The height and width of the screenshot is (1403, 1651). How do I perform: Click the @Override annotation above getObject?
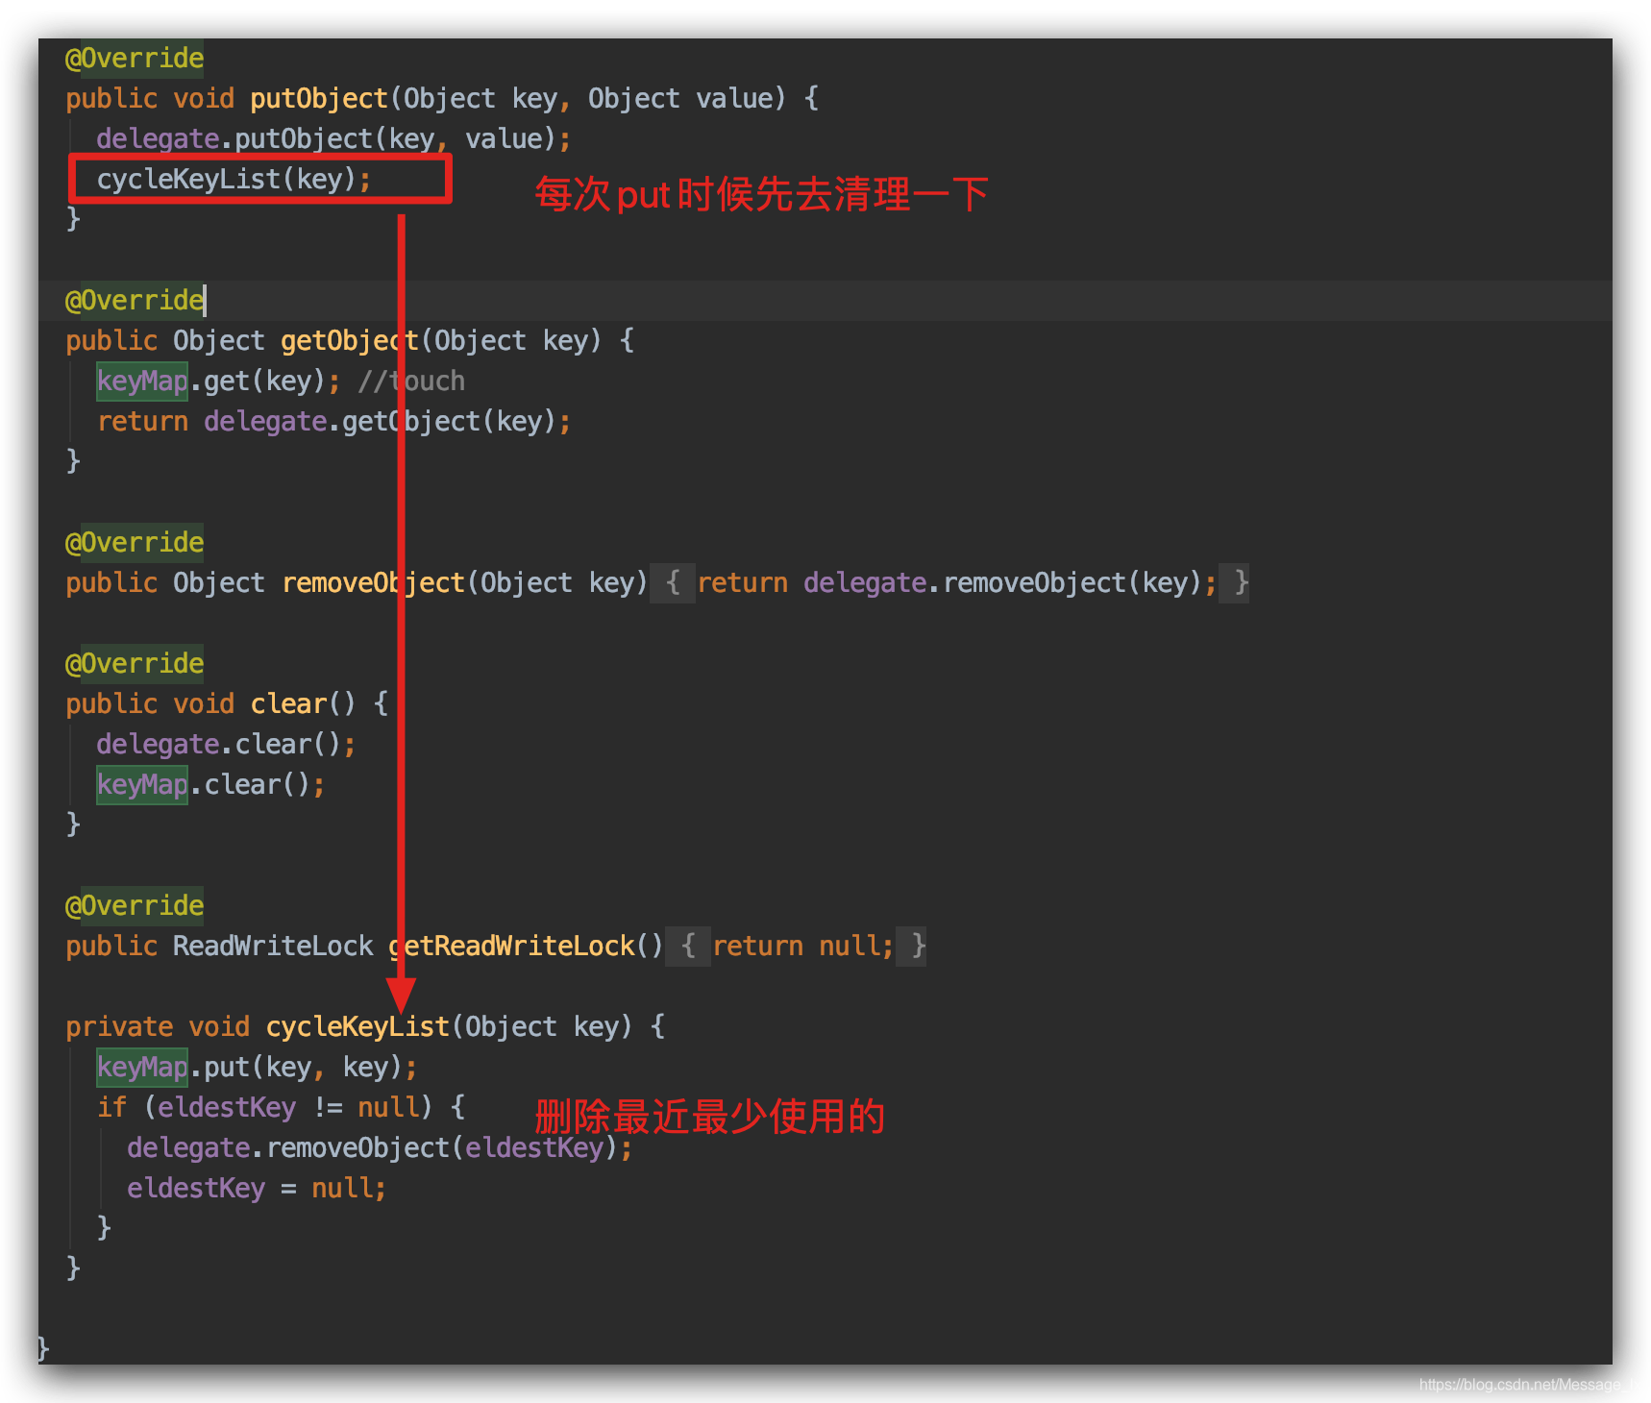[135, 301]
